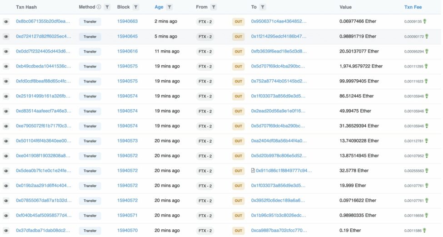The width and height of the screenshot is (443, 237).
Task: Click gas bulb icon for fee 0.00090172
Action: tap(427, 36)
